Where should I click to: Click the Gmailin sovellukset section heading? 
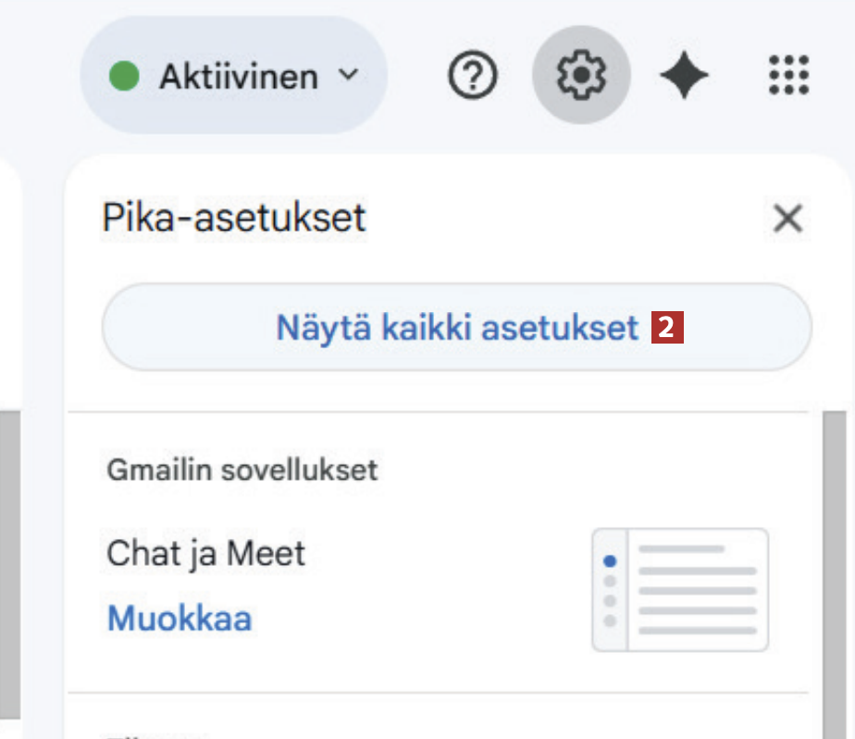(x=242, y=470)
